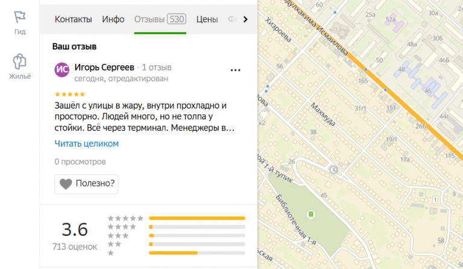Click the Библиотечная 1-я street label

[x=295, y=220]
